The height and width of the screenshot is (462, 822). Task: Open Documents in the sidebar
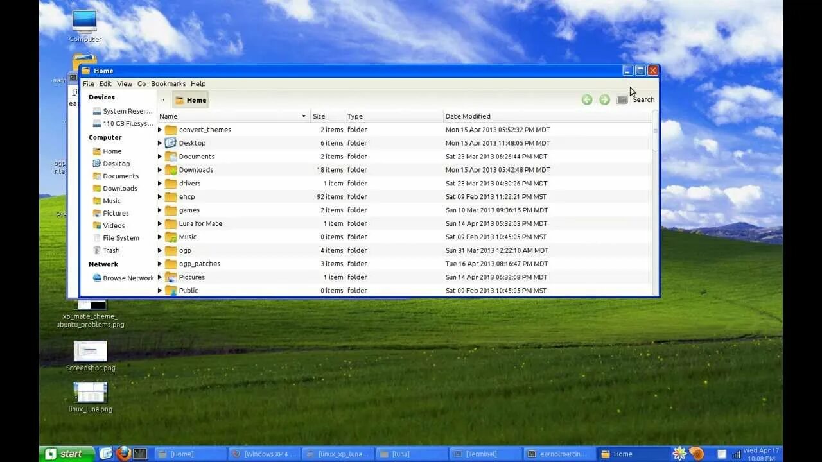click(116, 176)
